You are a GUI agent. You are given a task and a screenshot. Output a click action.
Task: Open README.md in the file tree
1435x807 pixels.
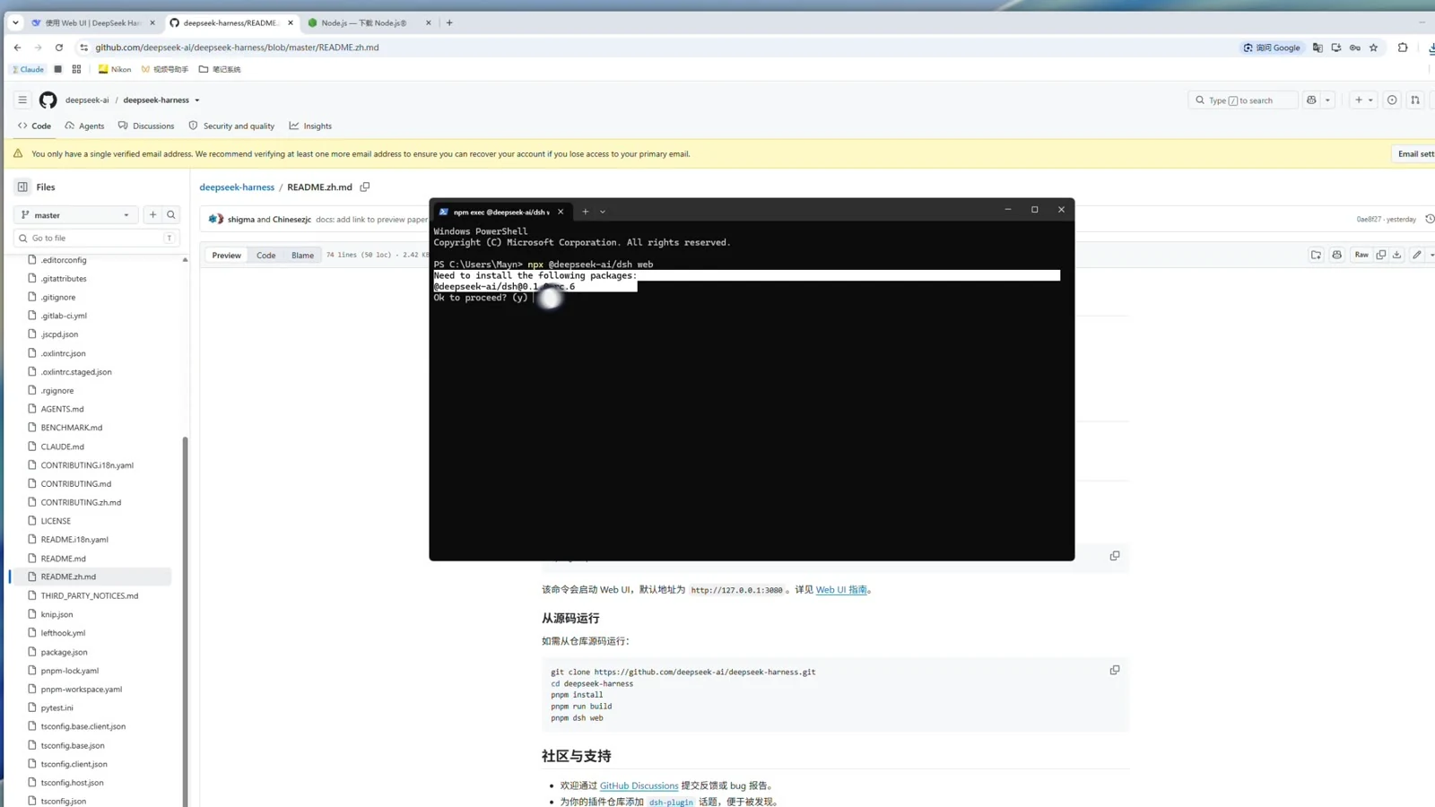tap(63, 558)
